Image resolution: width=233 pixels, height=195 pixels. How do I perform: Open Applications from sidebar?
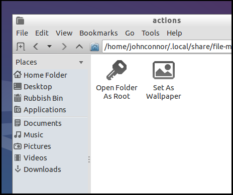[50, 110]
